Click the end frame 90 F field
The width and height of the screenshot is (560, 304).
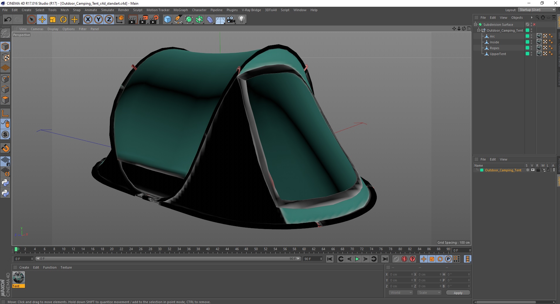click(x=313, y=259)
